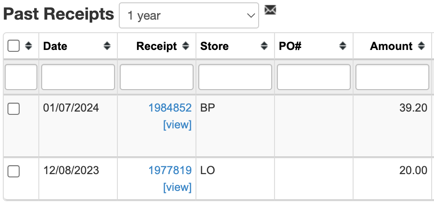Sort by Date column arrows

107,46
